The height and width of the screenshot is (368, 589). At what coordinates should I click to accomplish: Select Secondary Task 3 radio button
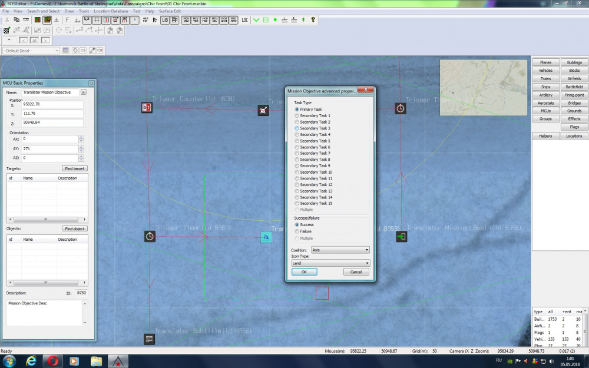click(297, 128)
